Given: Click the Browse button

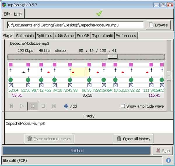Looking at the screenshot, I should pyautogui.click(x=158, y=25).
